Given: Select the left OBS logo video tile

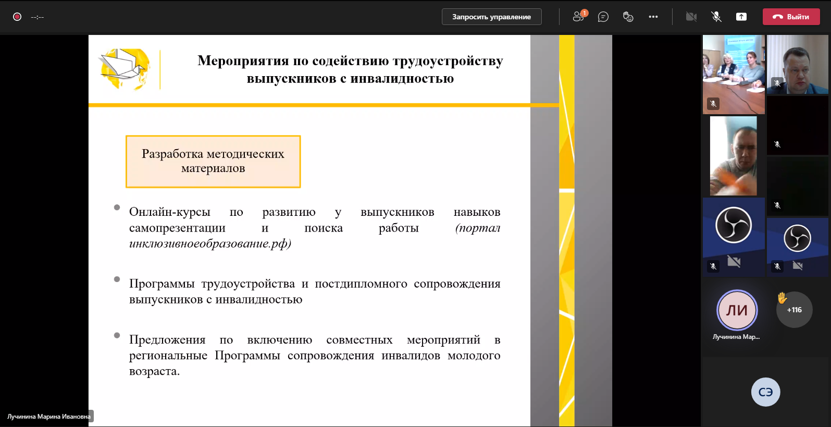Looking at the screenshot, I should (x=734, y=236).
